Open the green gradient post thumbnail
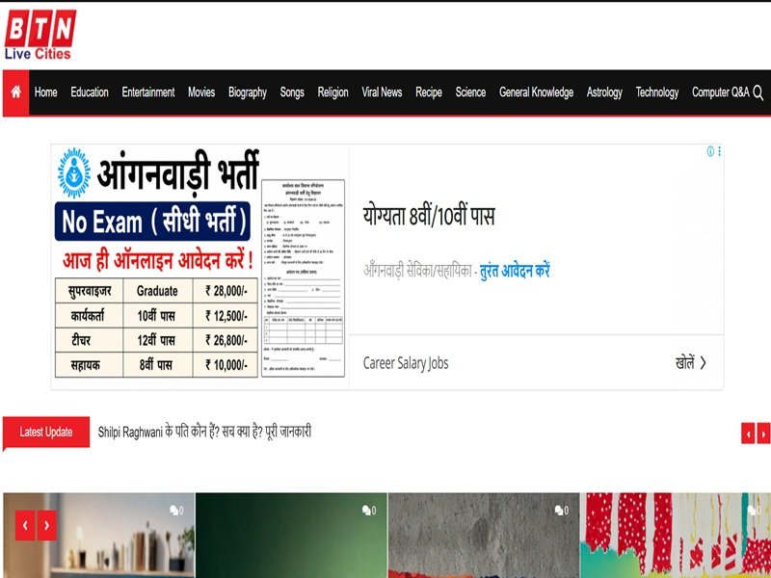 pos(291,536)
